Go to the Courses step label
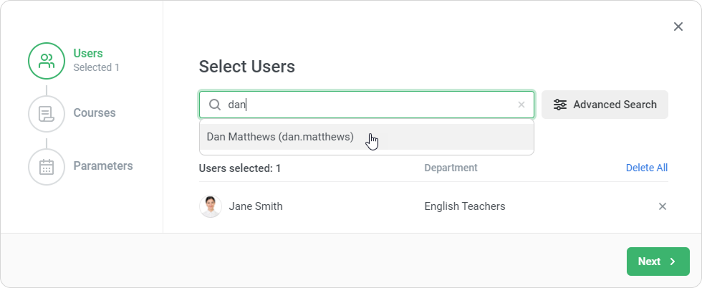Image resolution: width=702 pixels, height=288 pixels. (95, 113)
